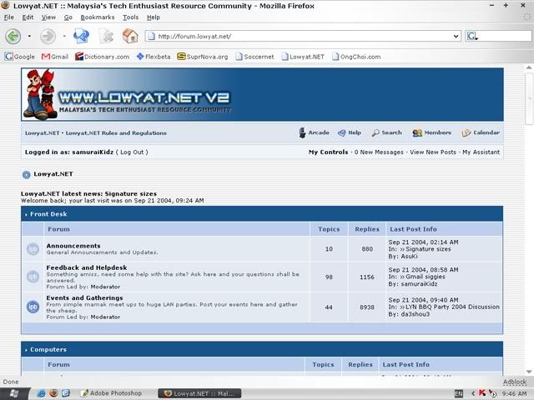Viewport: 534px width, 400px height.
Task: Open the Dictionary.com bookmark
Action: click(x=102, y=57)
